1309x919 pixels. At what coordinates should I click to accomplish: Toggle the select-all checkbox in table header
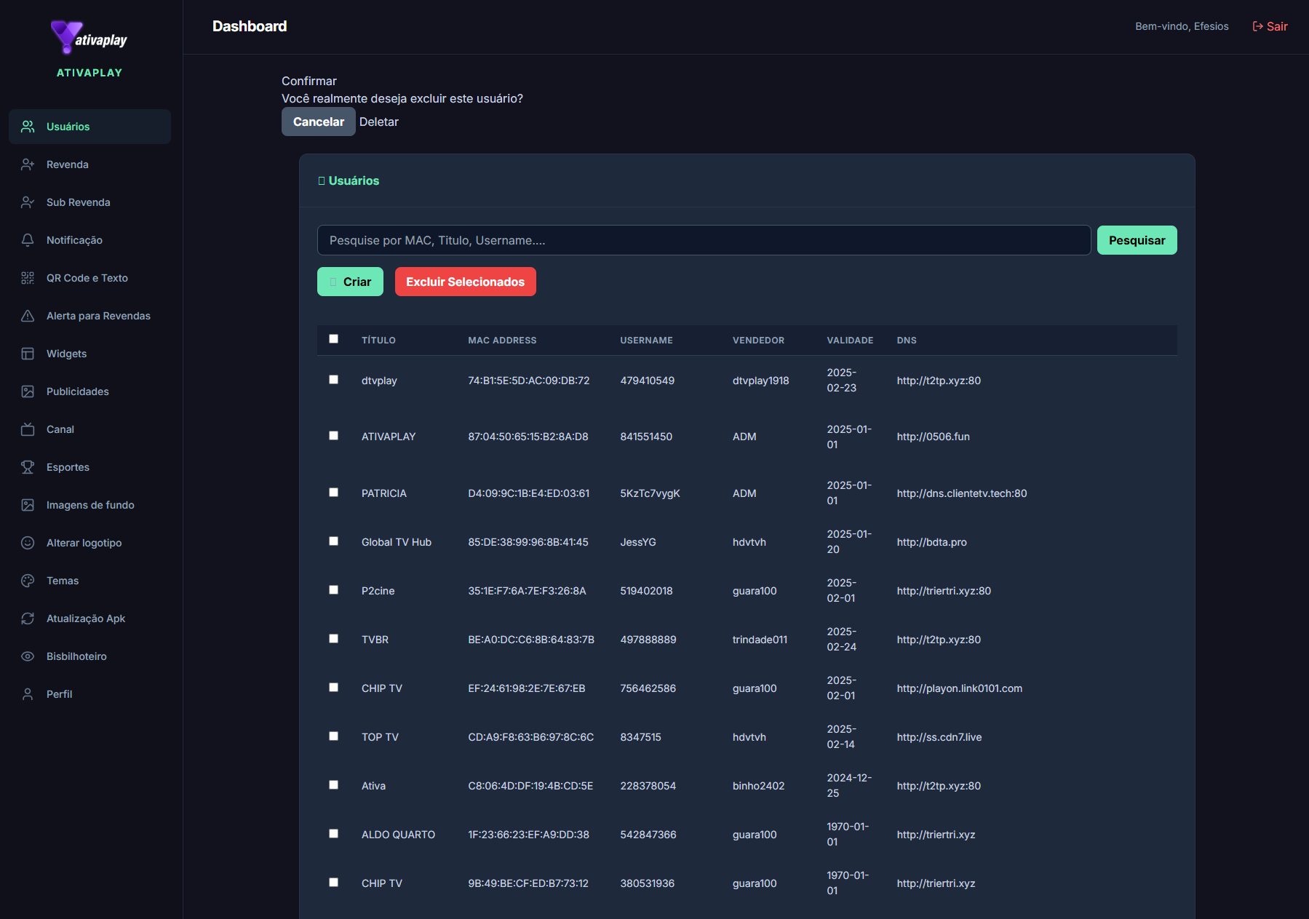point(334,339)
